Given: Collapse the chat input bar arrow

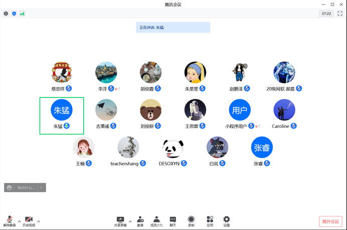Looking at the screenshot, I should coord(42,187).
